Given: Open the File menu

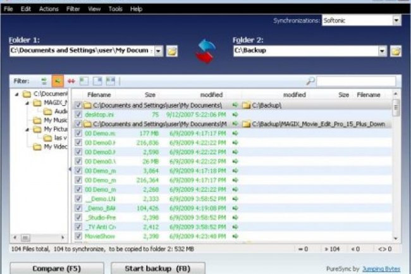Looking at the screenshot, I should [x=8, y=9].
